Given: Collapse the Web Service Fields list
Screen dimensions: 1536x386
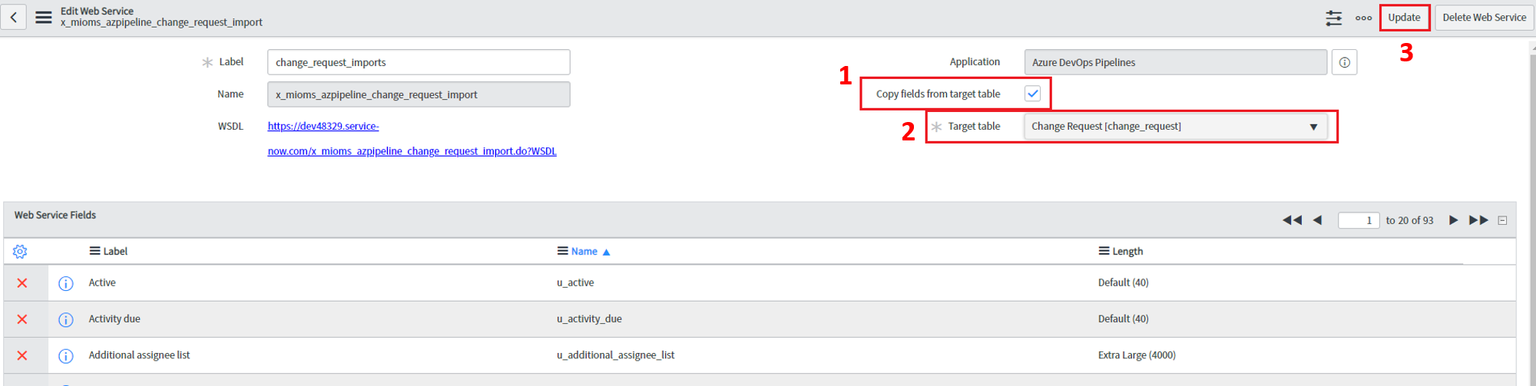Looking at the screenshot, I should 1503,220.
